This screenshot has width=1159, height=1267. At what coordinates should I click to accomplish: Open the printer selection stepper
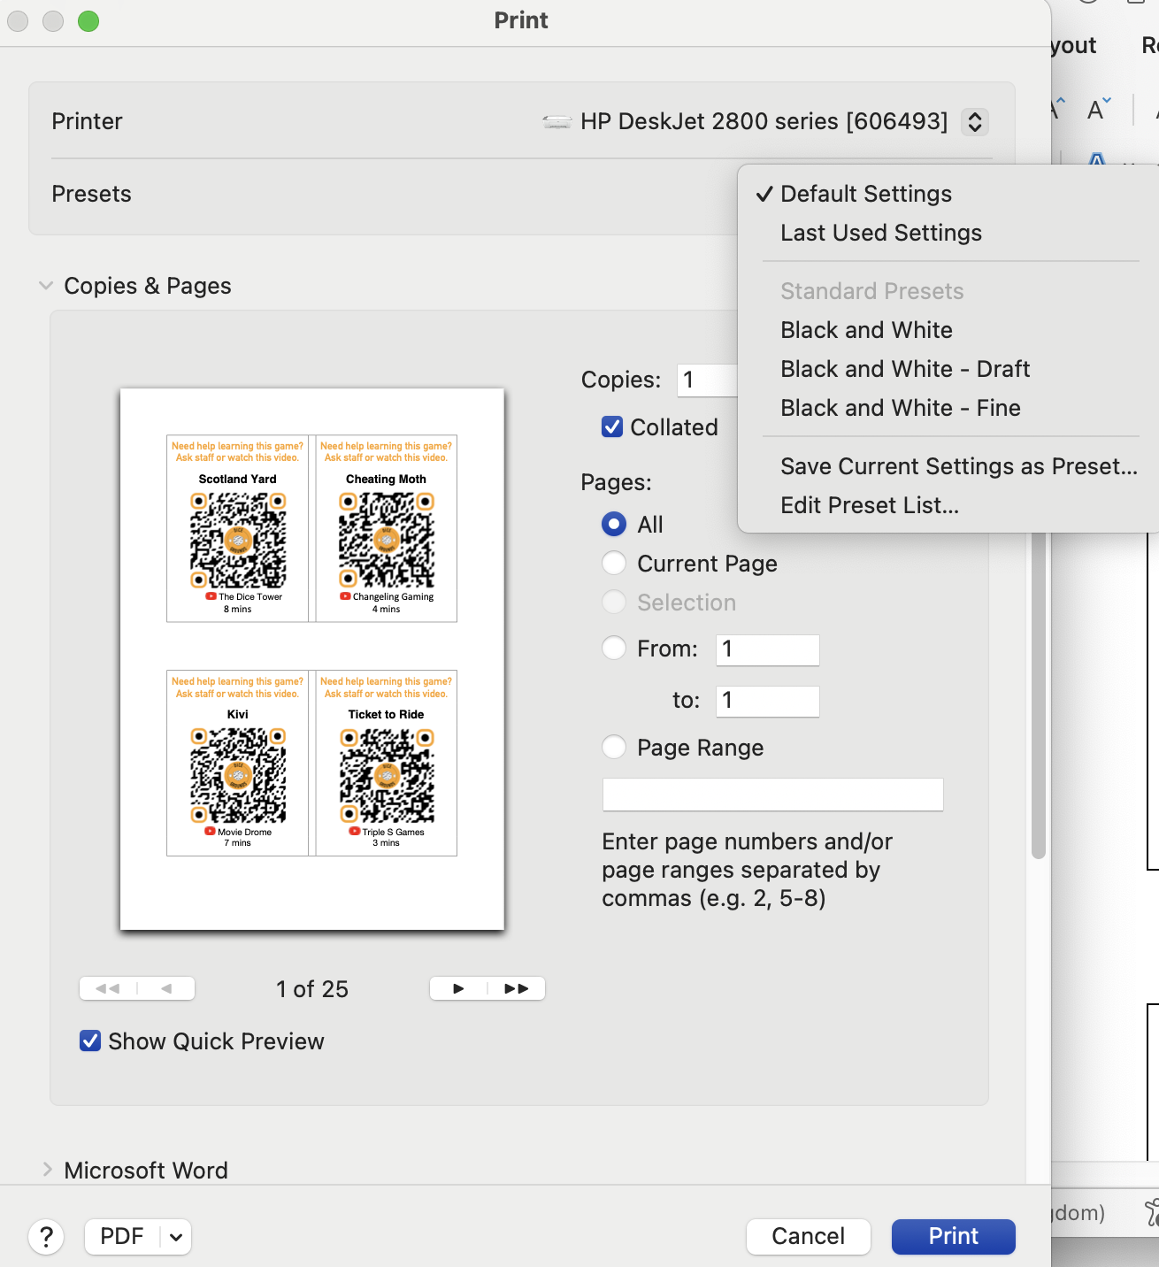click(x=974, y=121)
